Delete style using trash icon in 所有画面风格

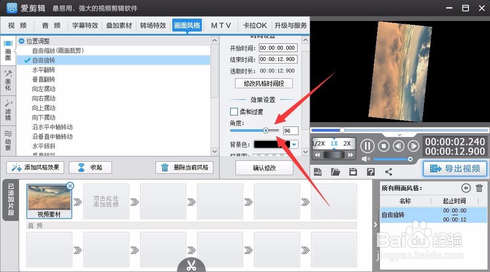coord(479,188)
